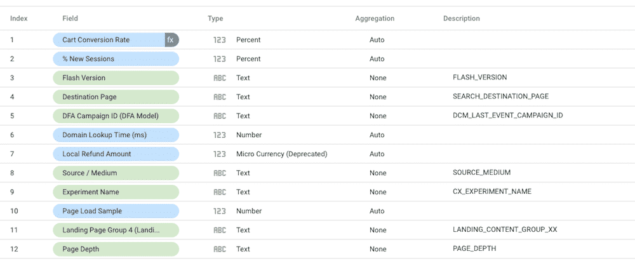Open the Percent type dropdown for Cart Conversion Rate
Image resolution: width=635 pixels, height=261 pixels.
pyautogui.click(x=248, y=40)
